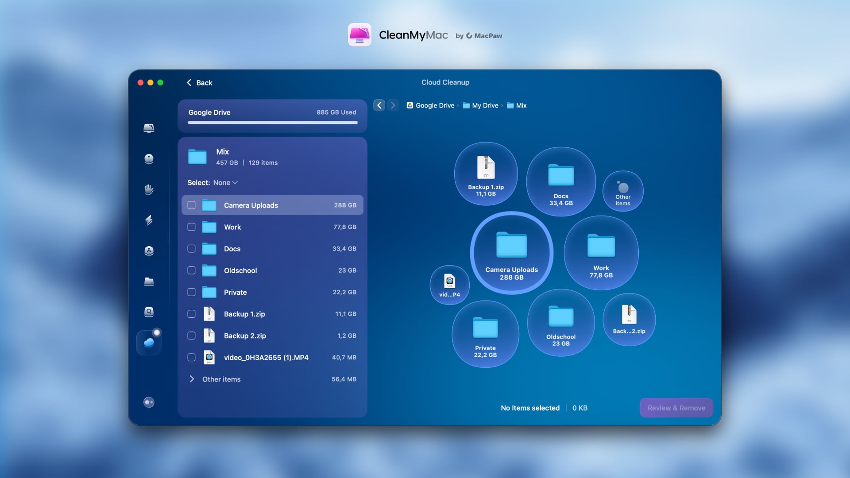Enable the checkbox next to Docs
The image size is (850, 478).
(192, 249)
